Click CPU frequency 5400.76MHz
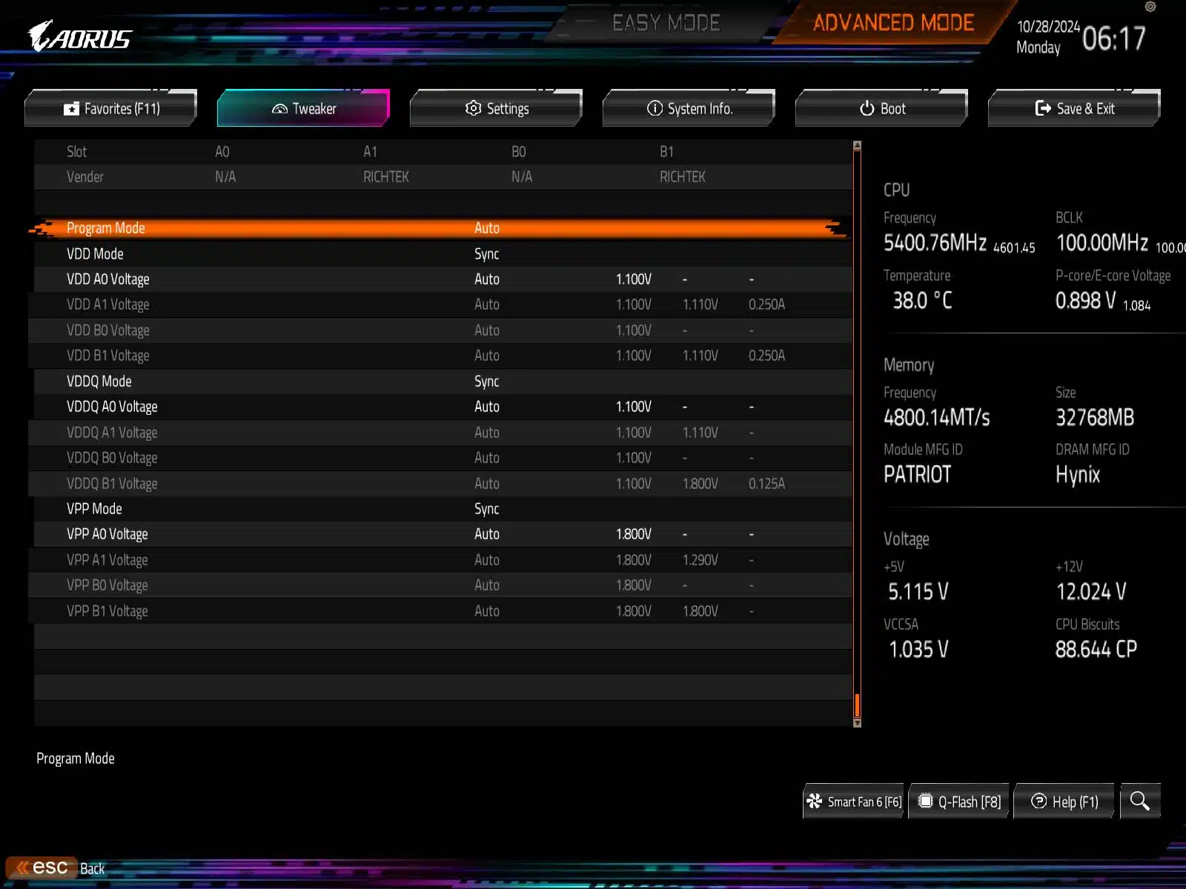This screenshot has height=889, width=1186. tap(935, 243)
